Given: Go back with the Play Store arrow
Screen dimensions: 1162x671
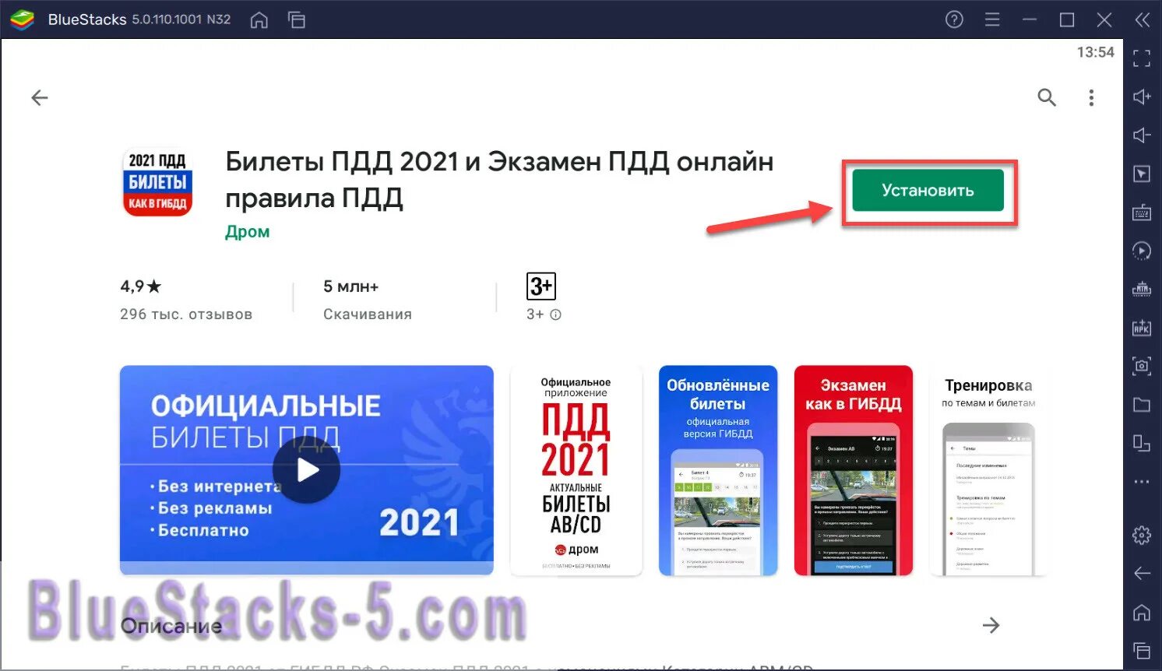Looking at the screenshot, I should pyautogui.click(x=40, y=97).
